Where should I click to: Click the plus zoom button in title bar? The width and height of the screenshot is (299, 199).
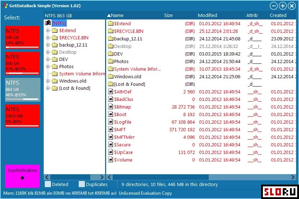[283, 6]
